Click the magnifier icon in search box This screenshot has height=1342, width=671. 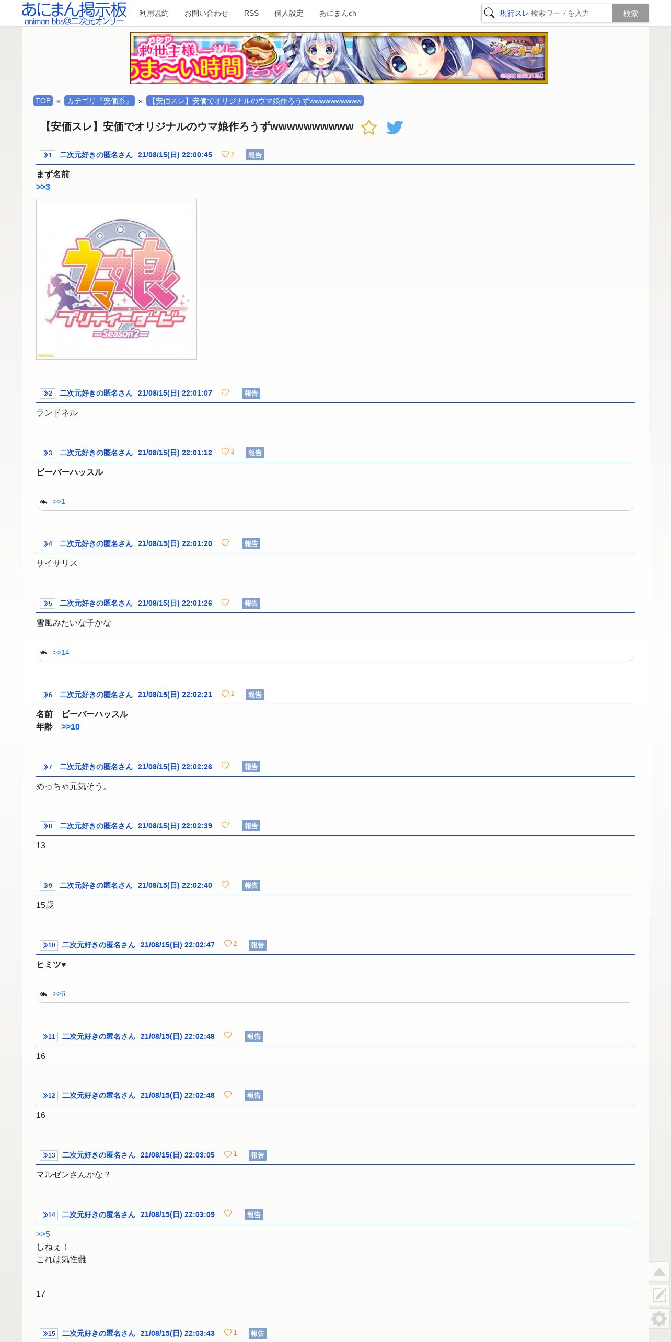(489, 13)
